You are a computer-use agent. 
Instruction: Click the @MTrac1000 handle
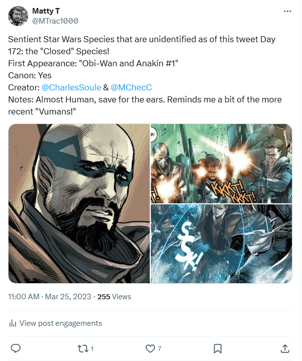click(x=55, y=21)
